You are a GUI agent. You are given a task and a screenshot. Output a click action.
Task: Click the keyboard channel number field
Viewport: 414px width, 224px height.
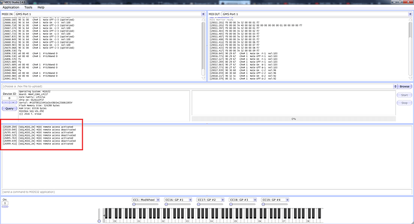[5, 203]
